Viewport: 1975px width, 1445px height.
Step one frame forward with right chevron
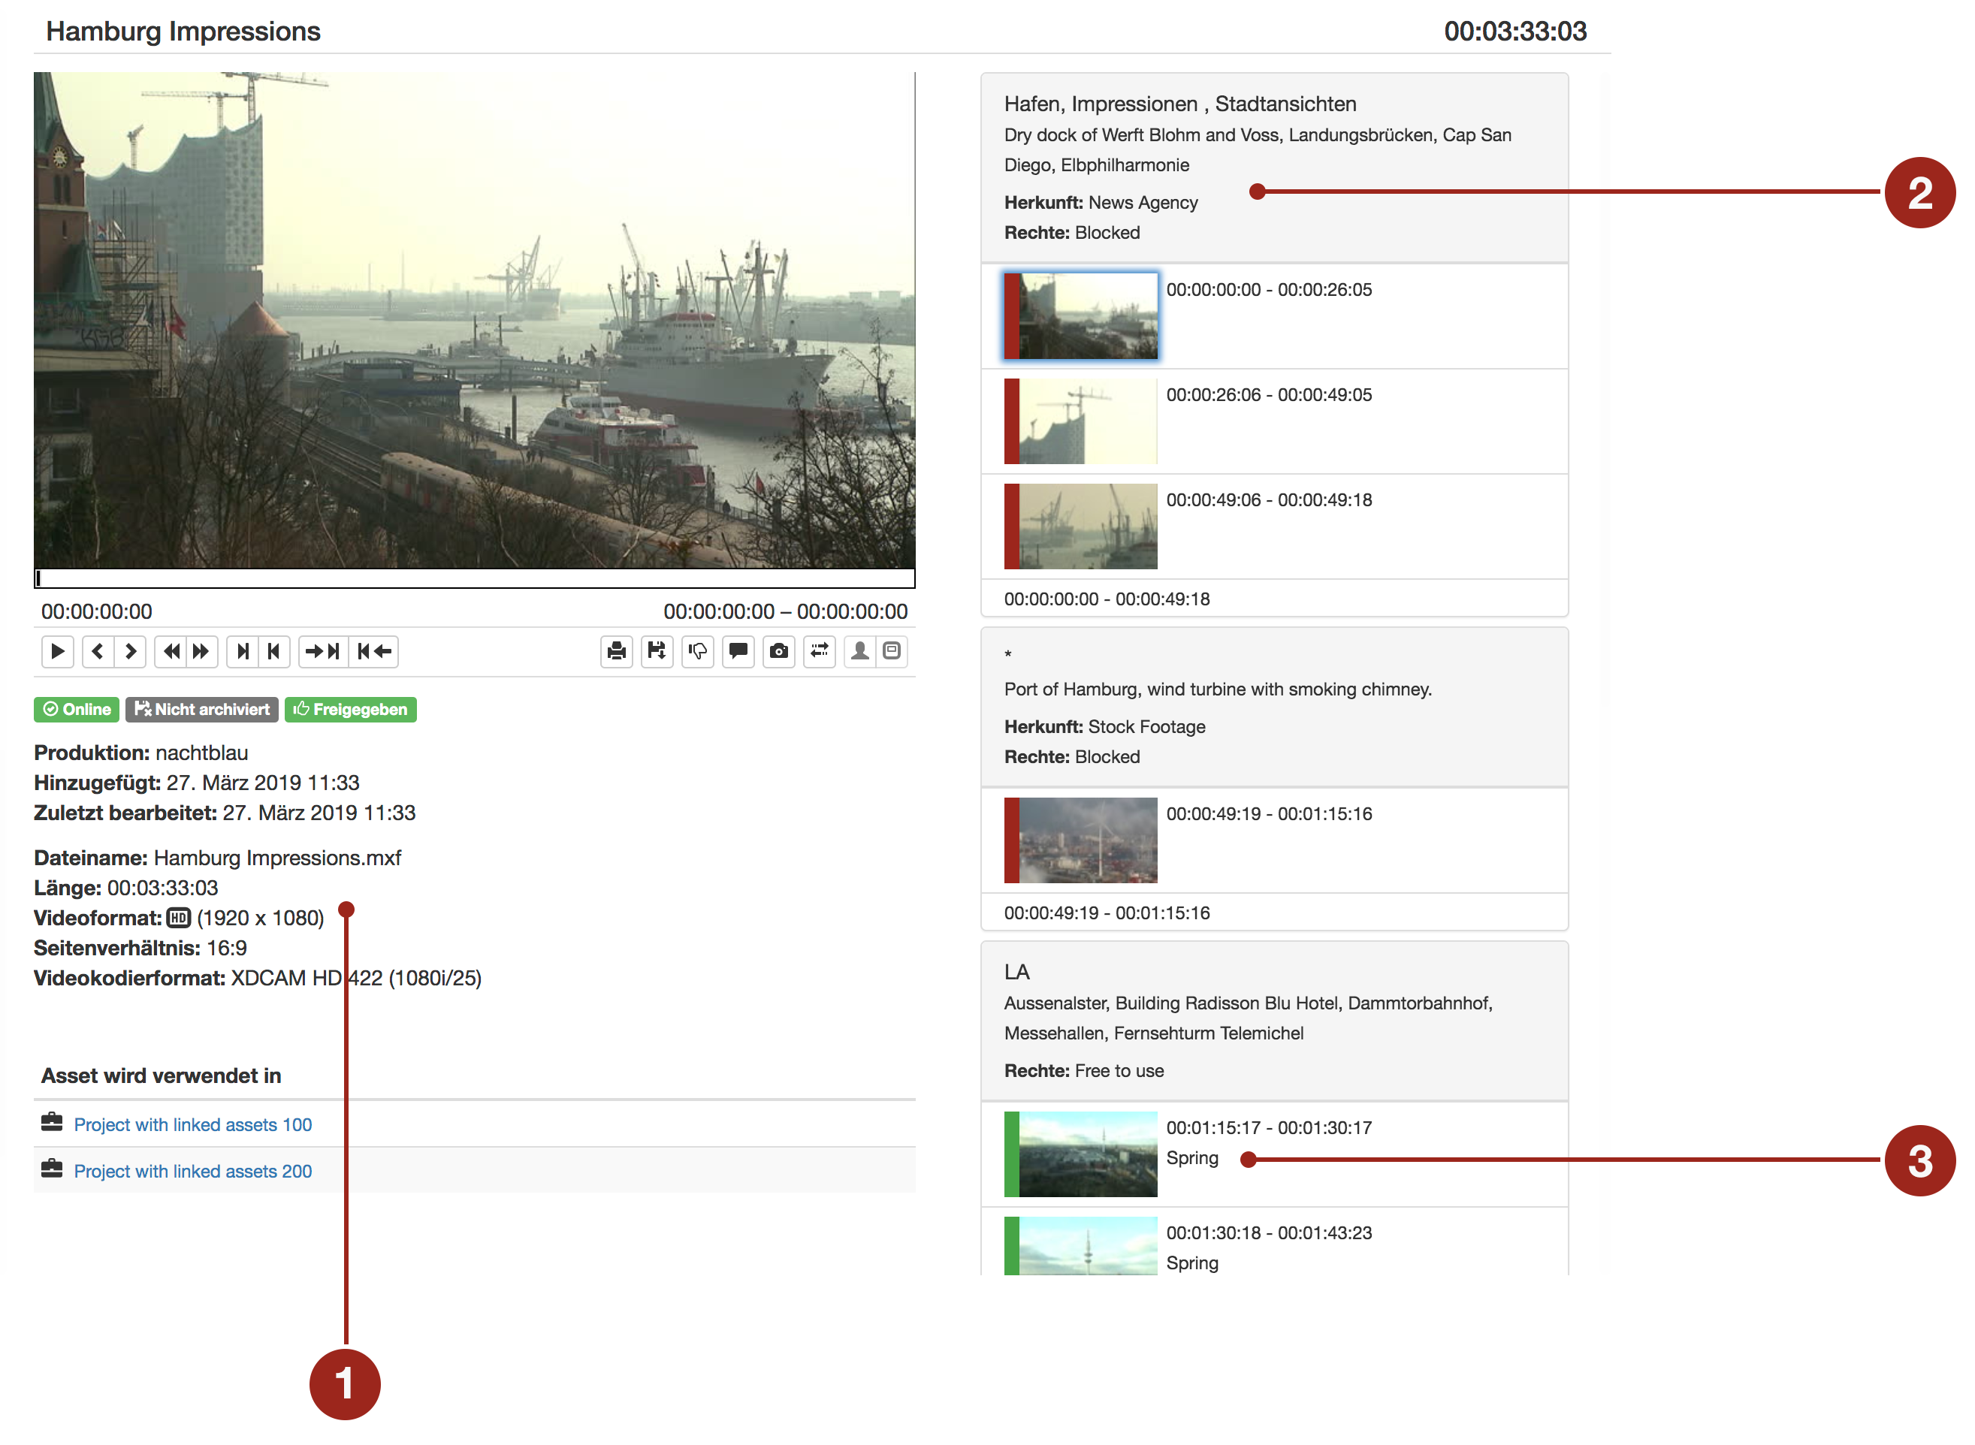(x=130, y=652)
